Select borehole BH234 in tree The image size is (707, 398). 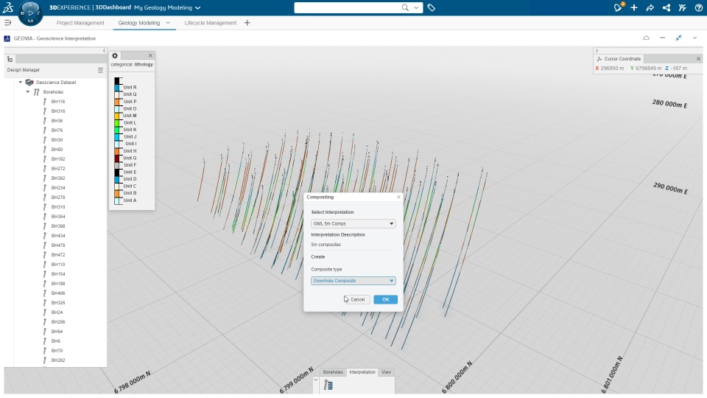pos(58,188)
